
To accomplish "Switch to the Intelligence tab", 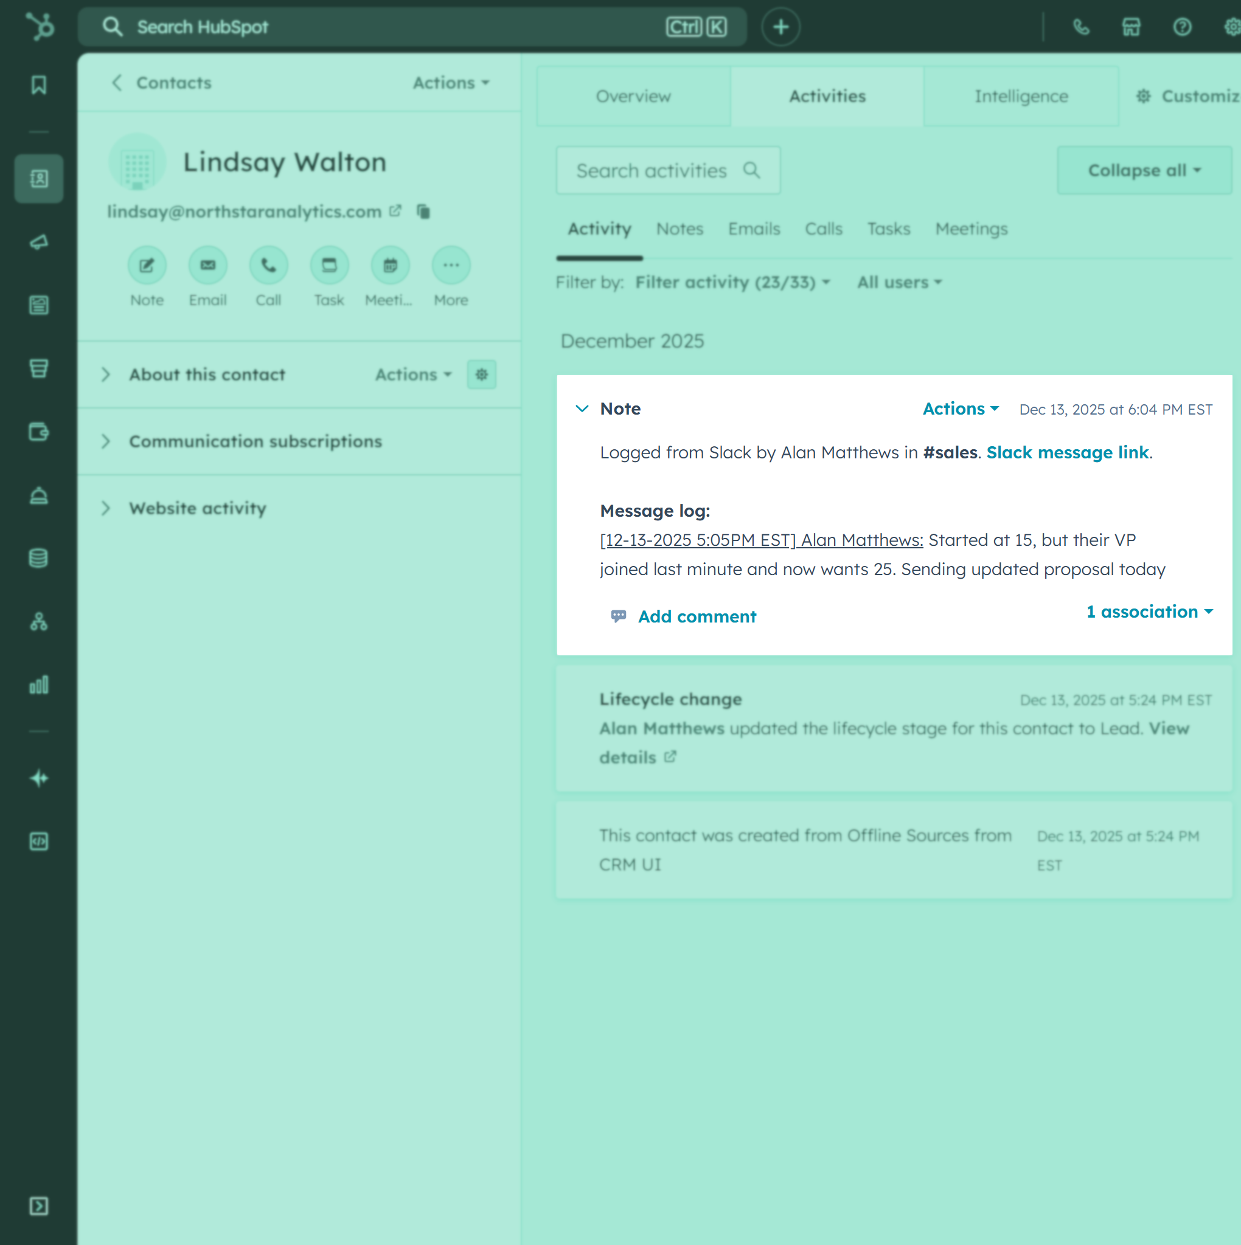I will click(x=1021, y=96).
